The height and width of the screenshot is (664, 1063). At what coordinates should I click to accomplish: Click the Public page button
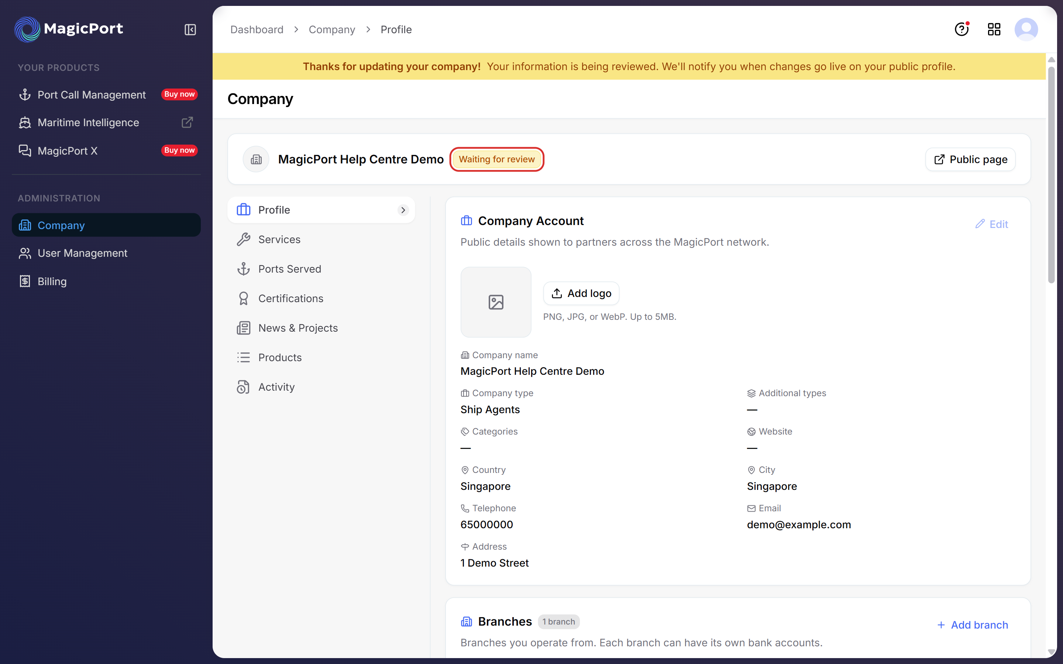click(970, 159)
